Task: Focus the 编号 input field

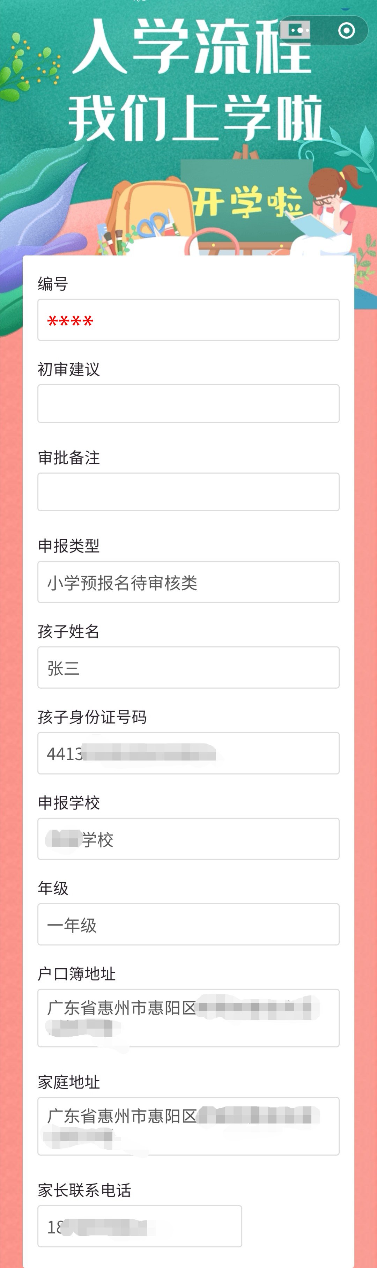Action: coord(188,320)
